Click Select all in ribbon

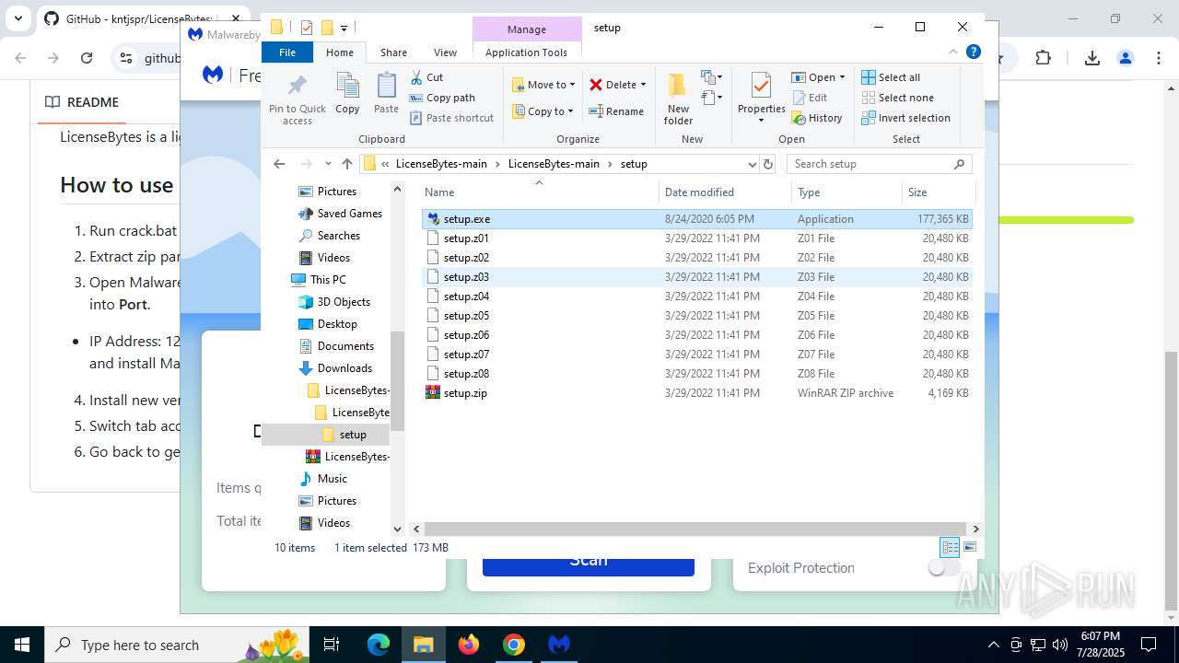[891, 77]
